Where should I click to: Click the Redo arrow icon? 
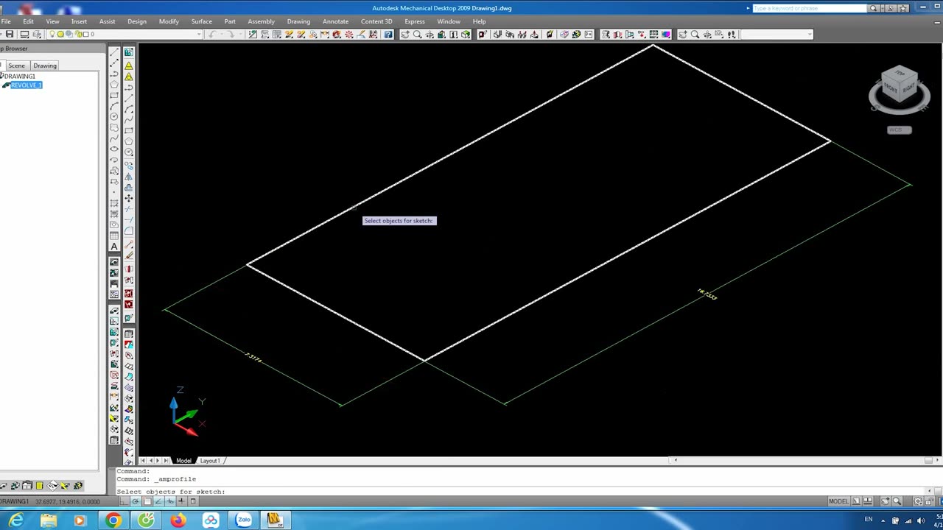coord(231,35)
